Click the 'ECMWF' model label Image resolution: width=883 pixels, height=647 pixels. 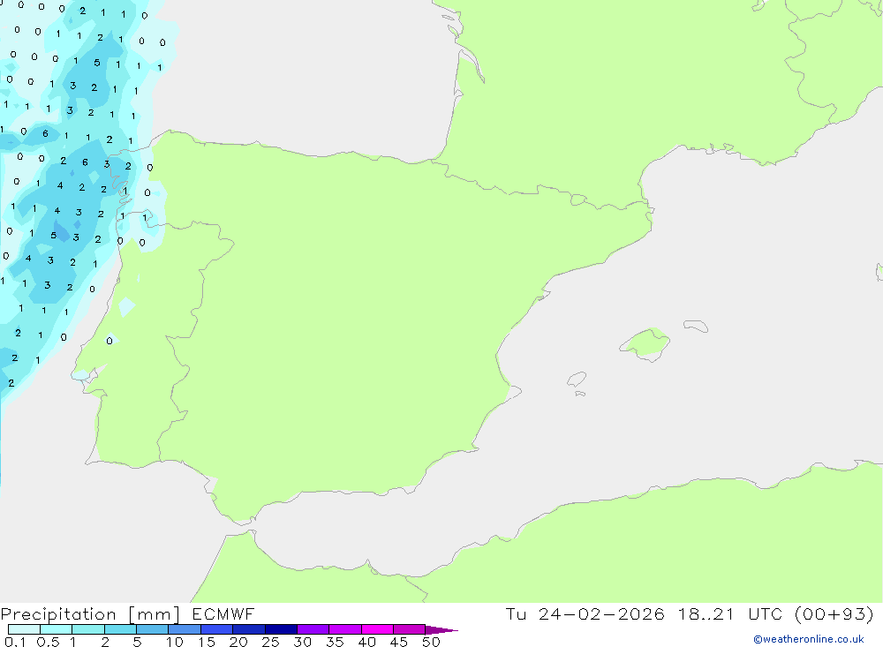(223, 614)
